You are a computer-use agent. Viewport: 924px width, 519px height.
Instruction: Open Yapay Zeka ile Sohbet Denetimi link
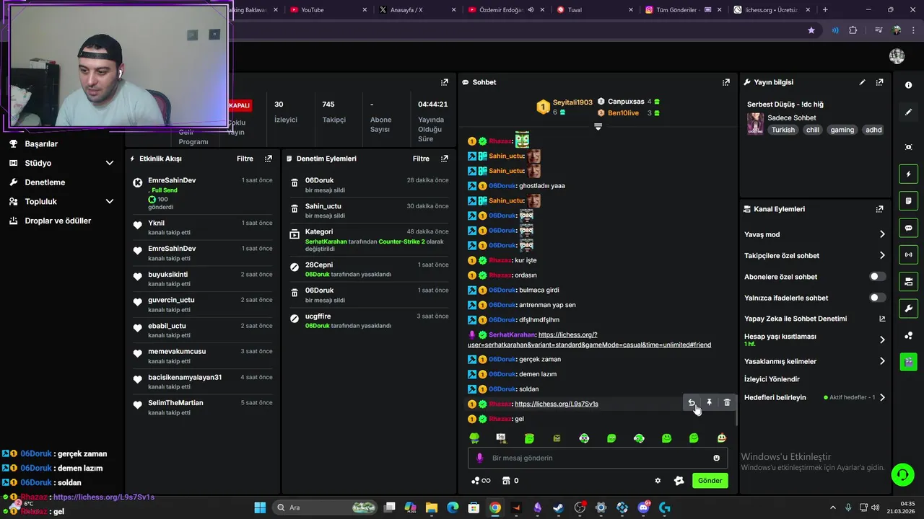814,319
